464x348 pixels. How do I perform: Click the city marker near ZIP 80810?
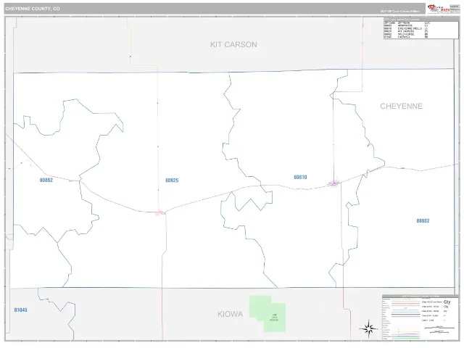333,183
